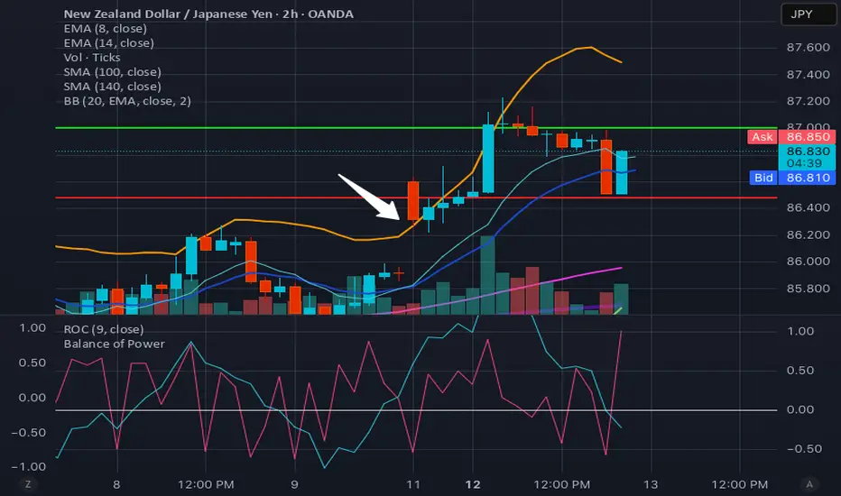Click the tallest volume bar near date 12
Viewport: 841px width, 496px height.
[x=487, y=275]
